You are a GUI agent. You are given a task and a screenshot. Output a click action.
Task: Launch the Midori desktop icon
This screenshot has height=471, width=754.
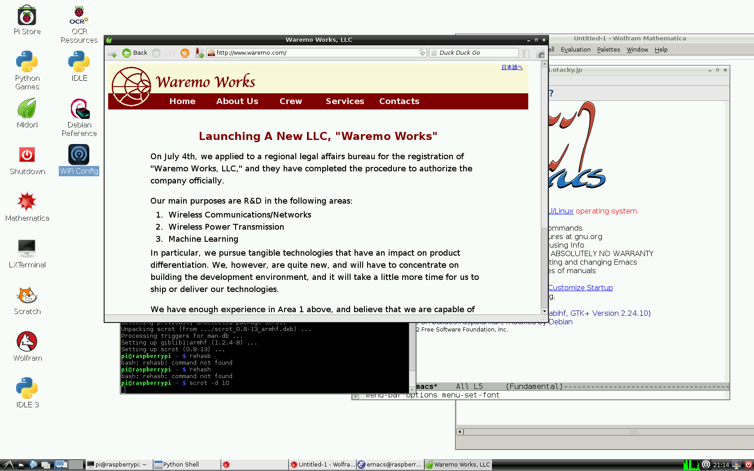27,113
